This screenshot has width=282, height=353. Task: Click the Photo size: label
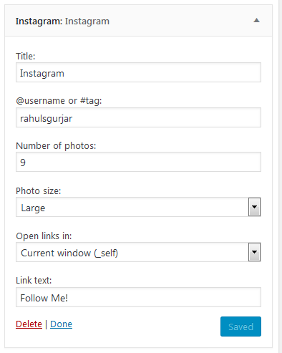tap(39, 191)
